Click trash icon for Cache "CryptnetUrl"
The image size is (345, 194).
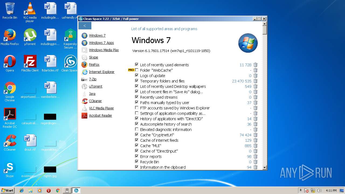[256, 135]
